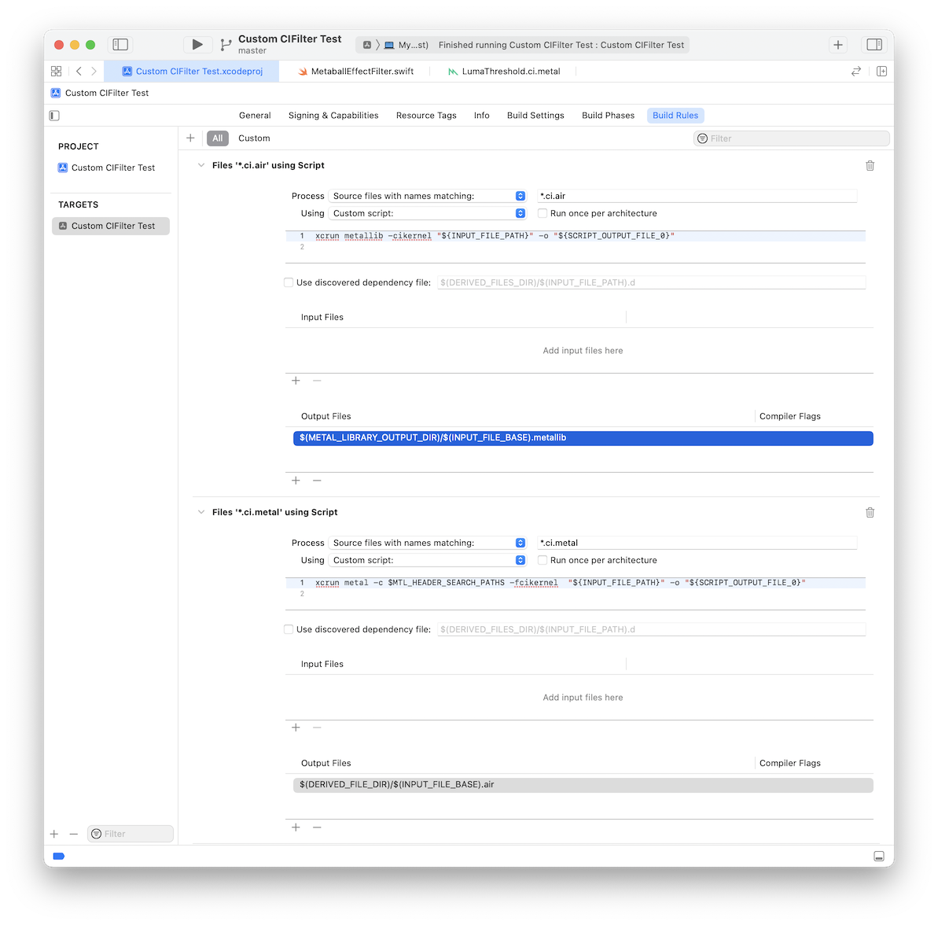Image resolution: width=938 pixels, height=925 pixels.
Task: Collapse the Files '*.ci.metal' rule section
Action: [201, 512]
